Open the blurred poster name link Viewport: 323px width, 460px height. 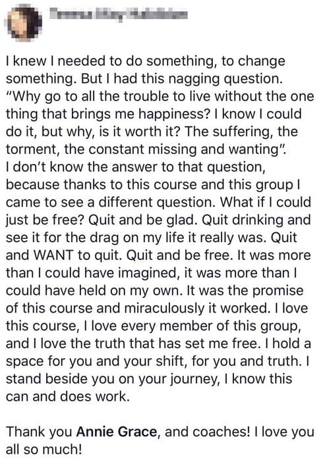119,14
